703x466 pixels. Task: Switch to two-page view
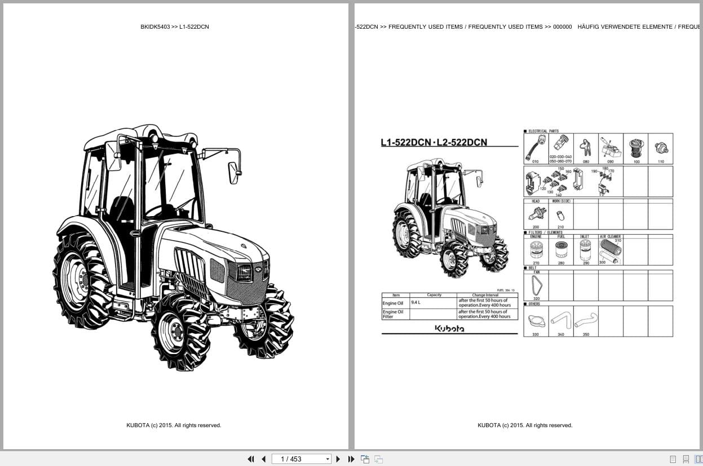pos(699,459)
